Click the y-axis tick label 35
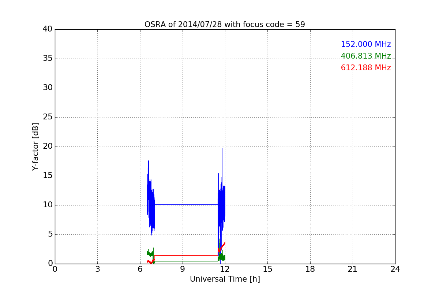The height and width of the screenshot is (293, 439). pyautogui.click(x=48, y=59)
